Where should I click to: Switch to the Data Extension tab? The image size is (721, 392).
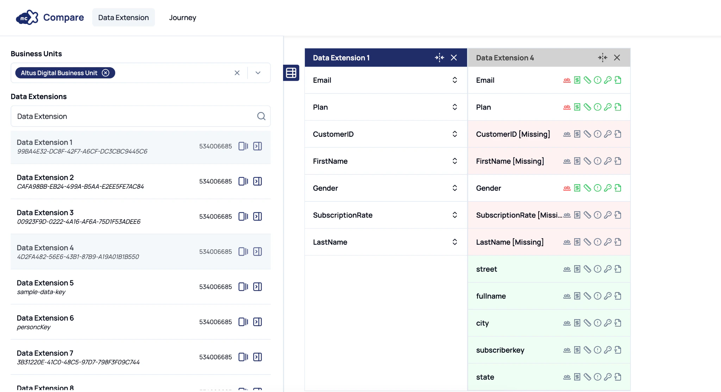tap(124, 17)
